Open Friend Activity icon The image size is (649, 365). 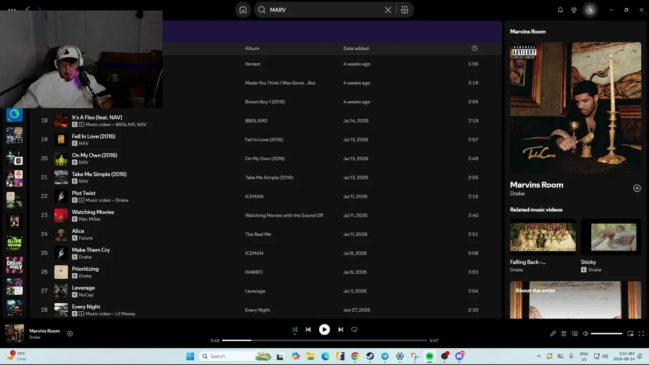[574, 10]
